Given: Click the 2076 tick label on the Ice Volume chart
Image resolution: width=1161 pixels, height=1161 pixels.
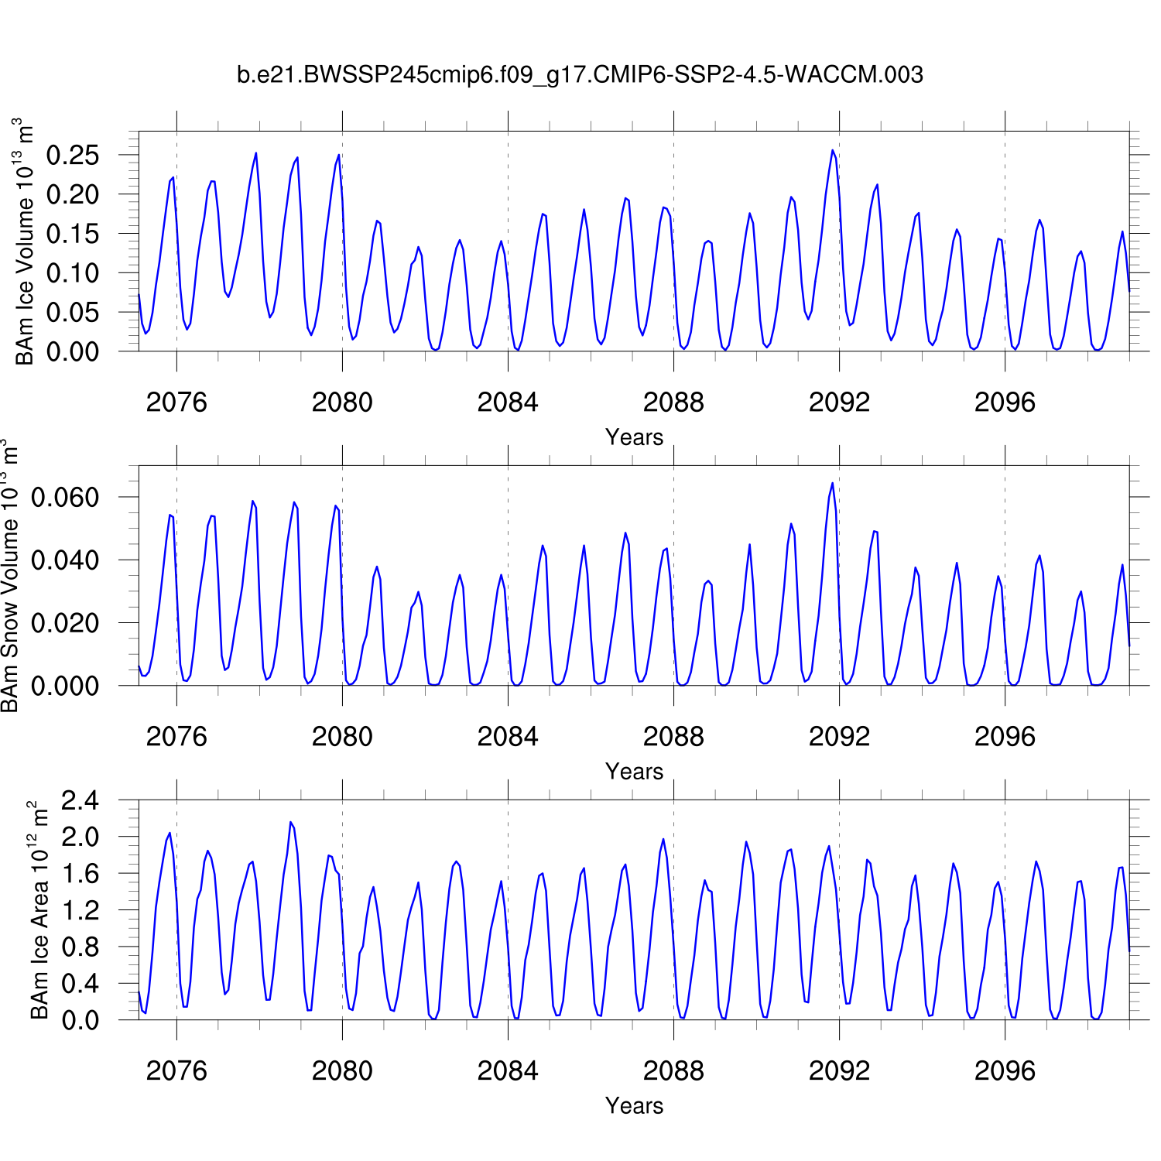Looking at the screenshot, I should 176,402.
